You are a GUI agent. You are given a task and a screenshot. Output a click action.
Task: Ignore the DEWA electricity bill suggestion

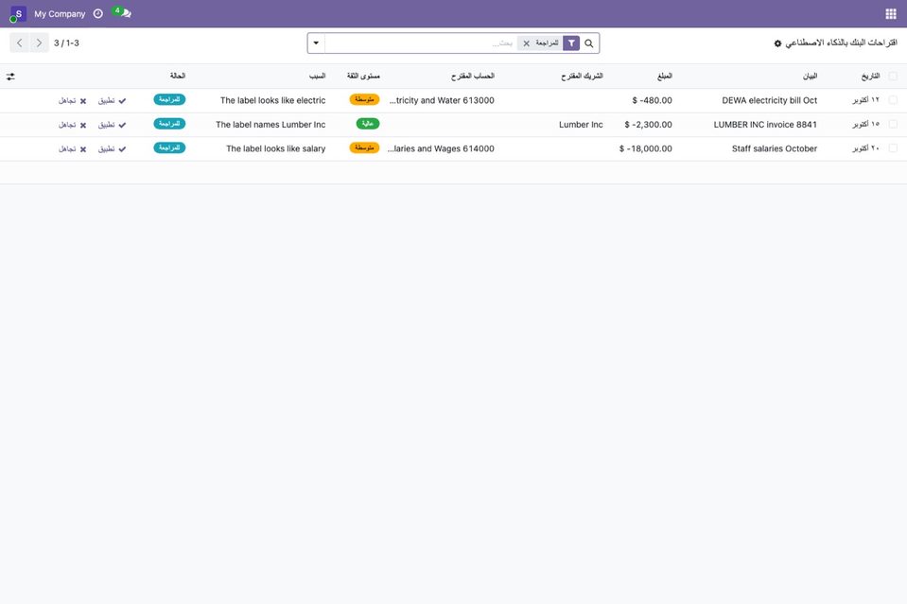click(x=72, y=100)
